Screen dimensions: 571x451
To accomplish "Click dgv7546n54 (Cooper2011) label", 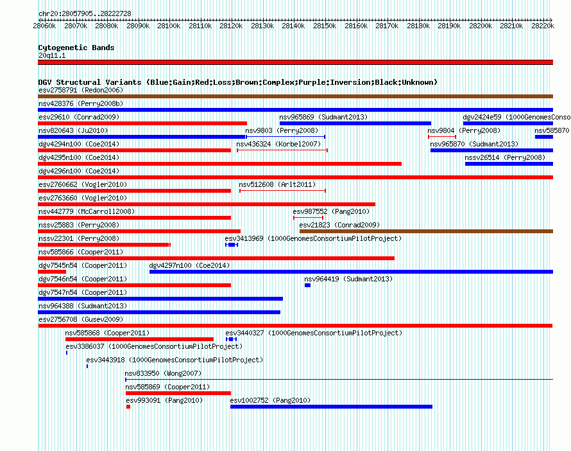I will tap(83, 279).
